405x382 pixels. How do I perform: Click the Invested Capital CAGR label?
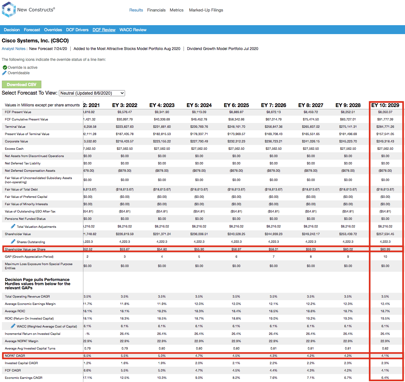[x=21, y=363]
